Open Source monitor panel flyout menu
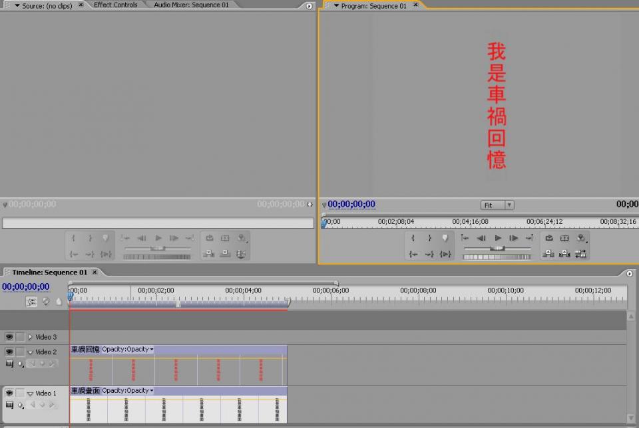This screenshot has width=639, height=428. tap(309, 6)
